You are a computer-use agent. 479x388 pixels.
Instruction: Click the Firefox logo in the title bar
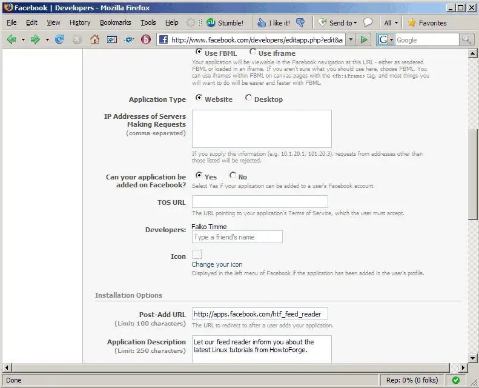[8, 7]
